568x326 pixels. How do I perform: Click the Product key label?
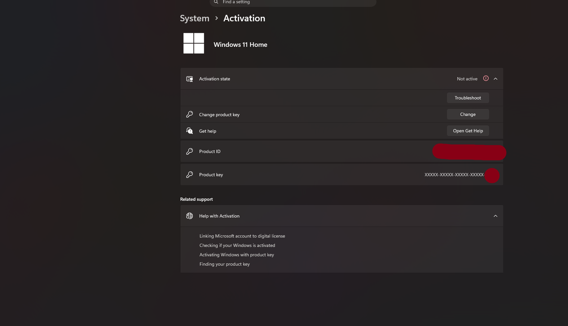(211, 175)
